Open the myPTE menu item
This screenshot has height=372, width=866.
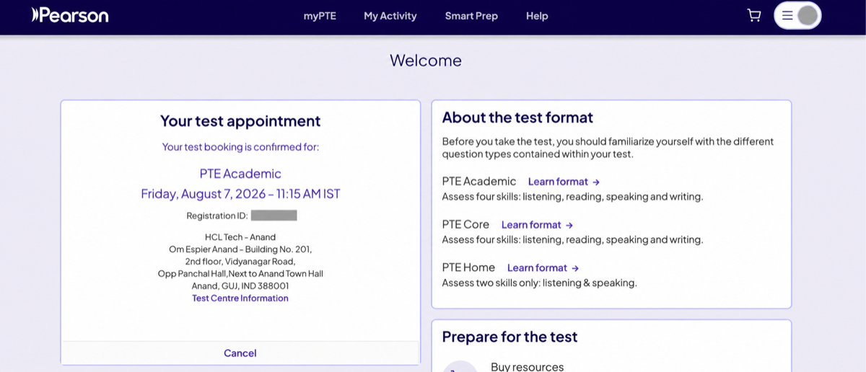320,16
